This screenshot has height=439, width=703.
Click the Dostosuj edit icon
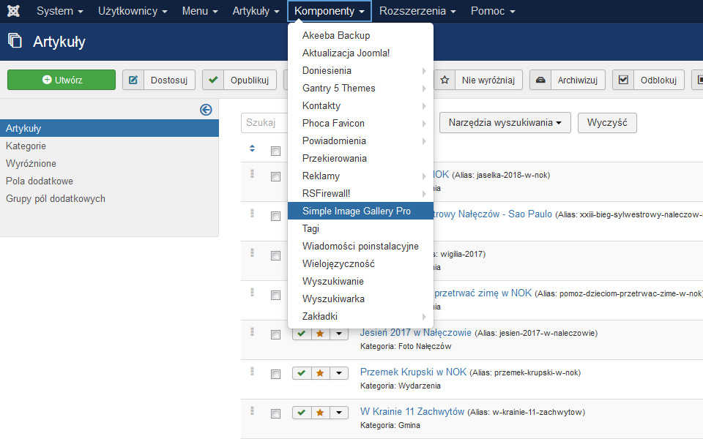[133, 80]
